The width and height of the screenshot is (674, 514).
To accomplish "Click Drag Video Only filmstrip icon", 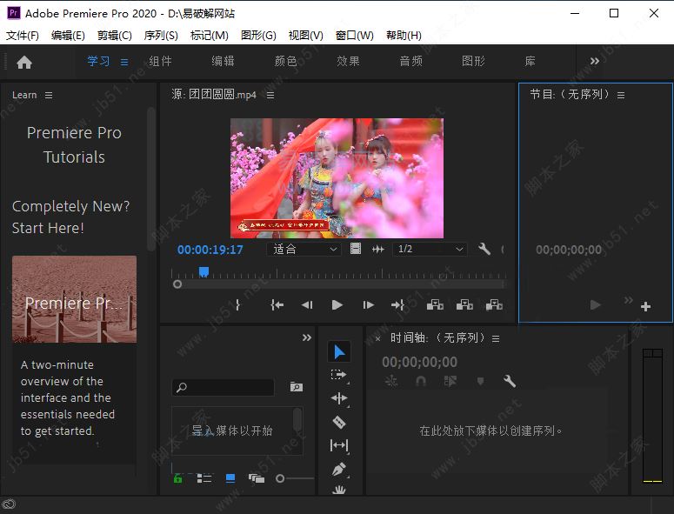I will pos(356,249).
